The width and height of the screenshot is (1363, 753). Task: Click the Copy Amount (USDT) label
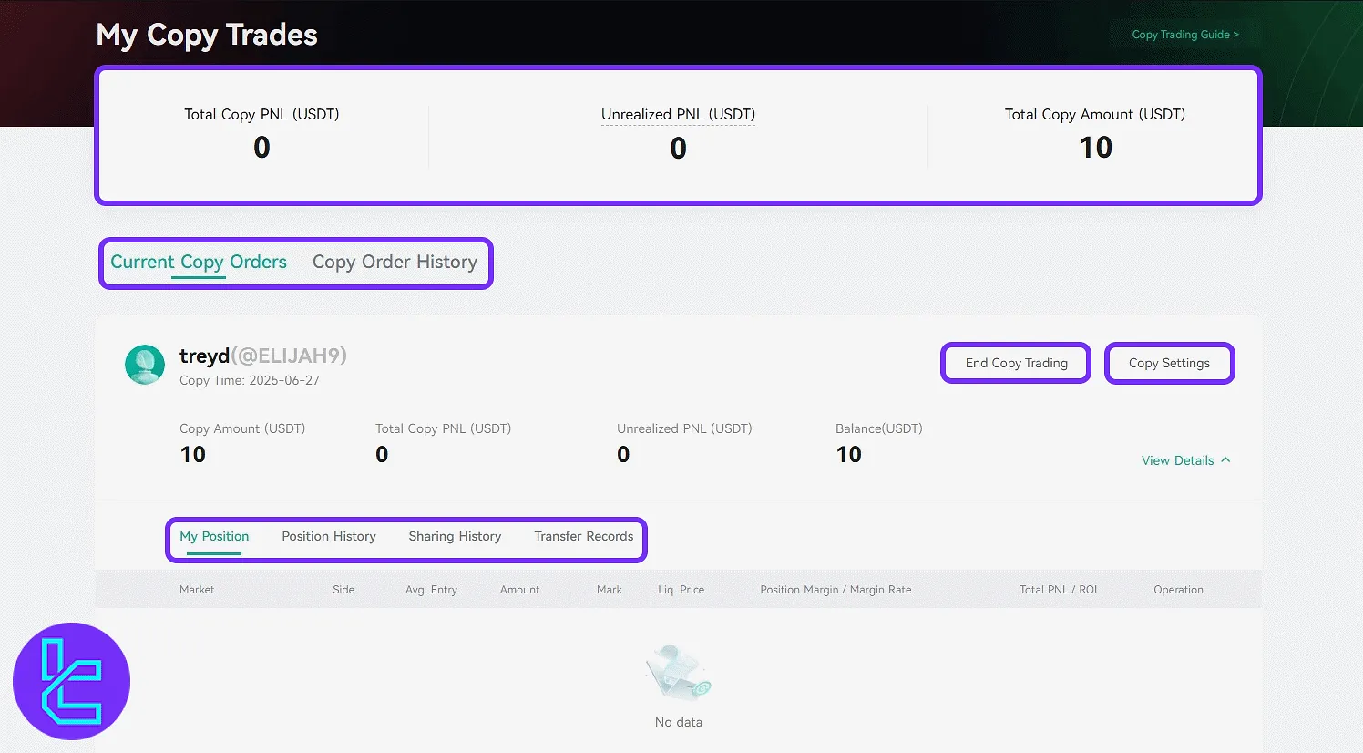click(242, 428)
